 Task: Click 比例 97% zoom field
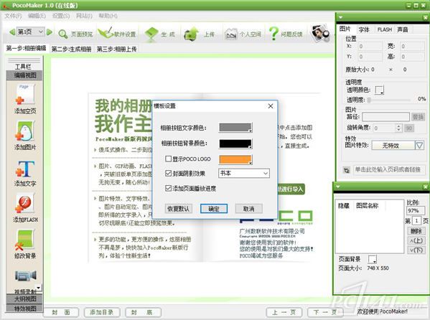coord(415,211)
